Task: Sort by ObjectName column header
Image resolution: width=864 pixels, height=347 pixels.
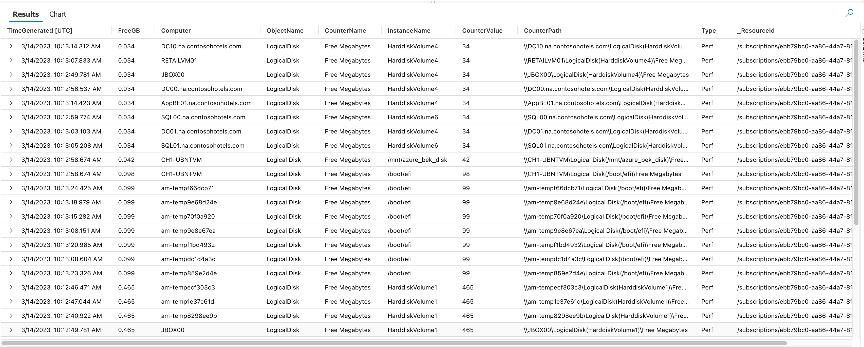Action: pyautogui.click(x=285, y=30)
